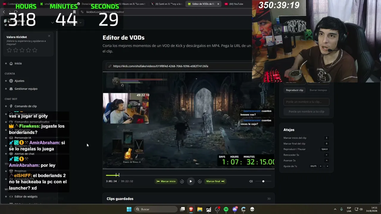Click the browser address bar URL
The width and height of the screenshot is (381, 214).
click(x=105, y=12)
